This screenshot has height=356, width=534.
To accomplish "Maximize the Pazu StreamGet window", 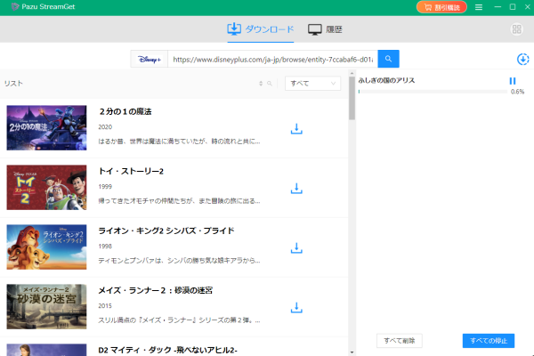I will click(x=513, y=7).
